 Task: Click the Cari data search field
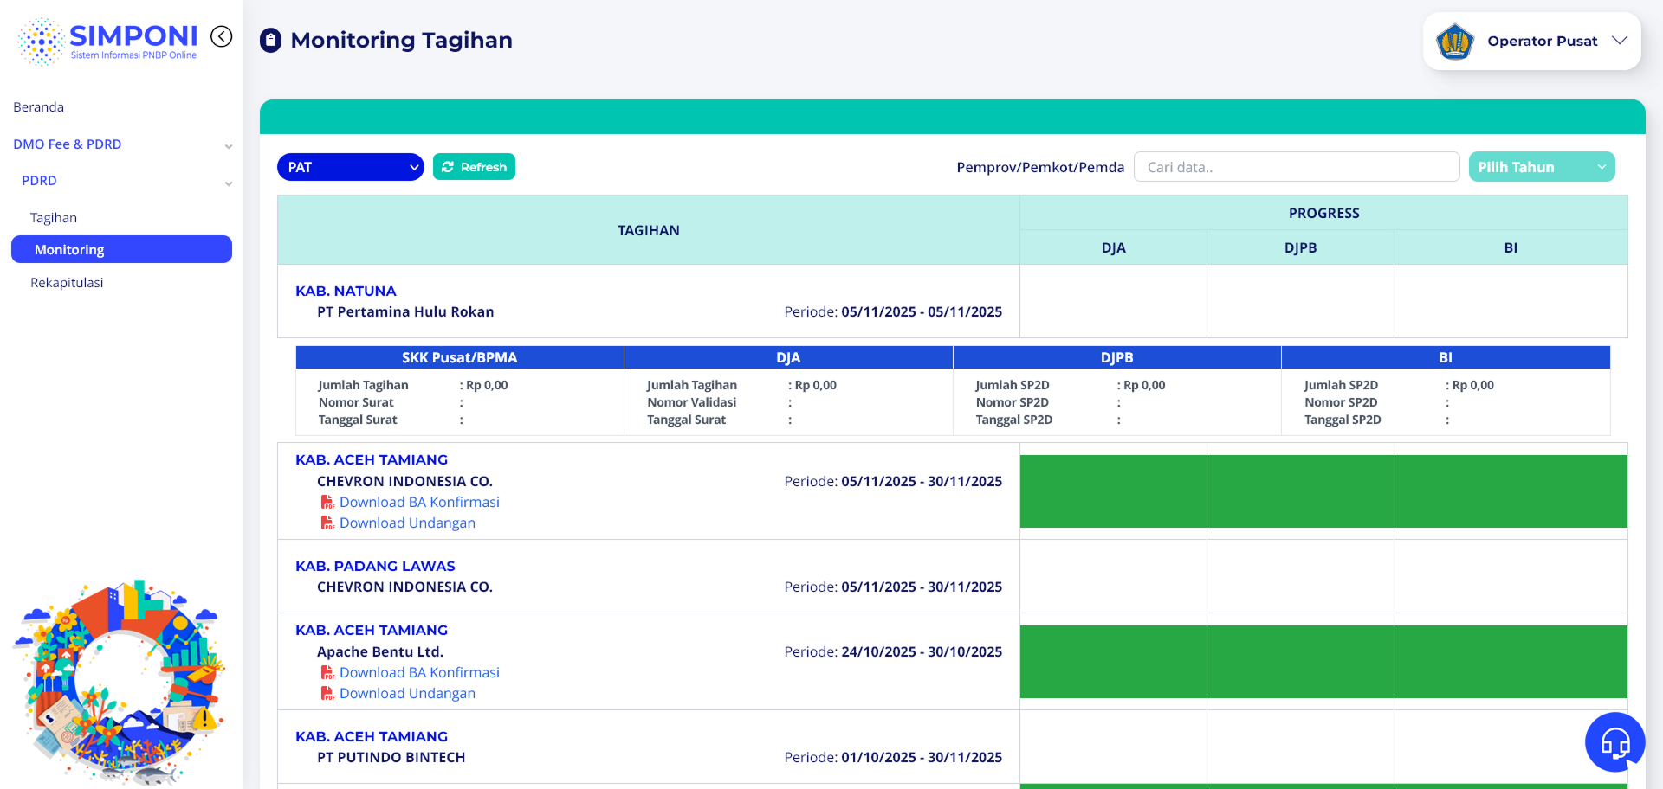[1297, 167]
